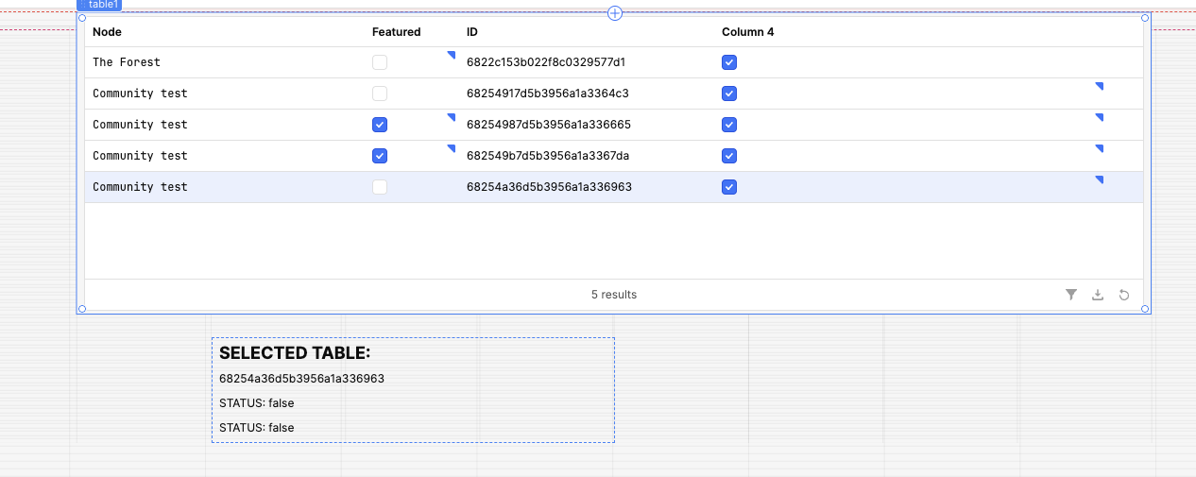The image size is (1196, 477).
Task: Uncheck Column 4 for The Forest row
Action: coord(729,62)
